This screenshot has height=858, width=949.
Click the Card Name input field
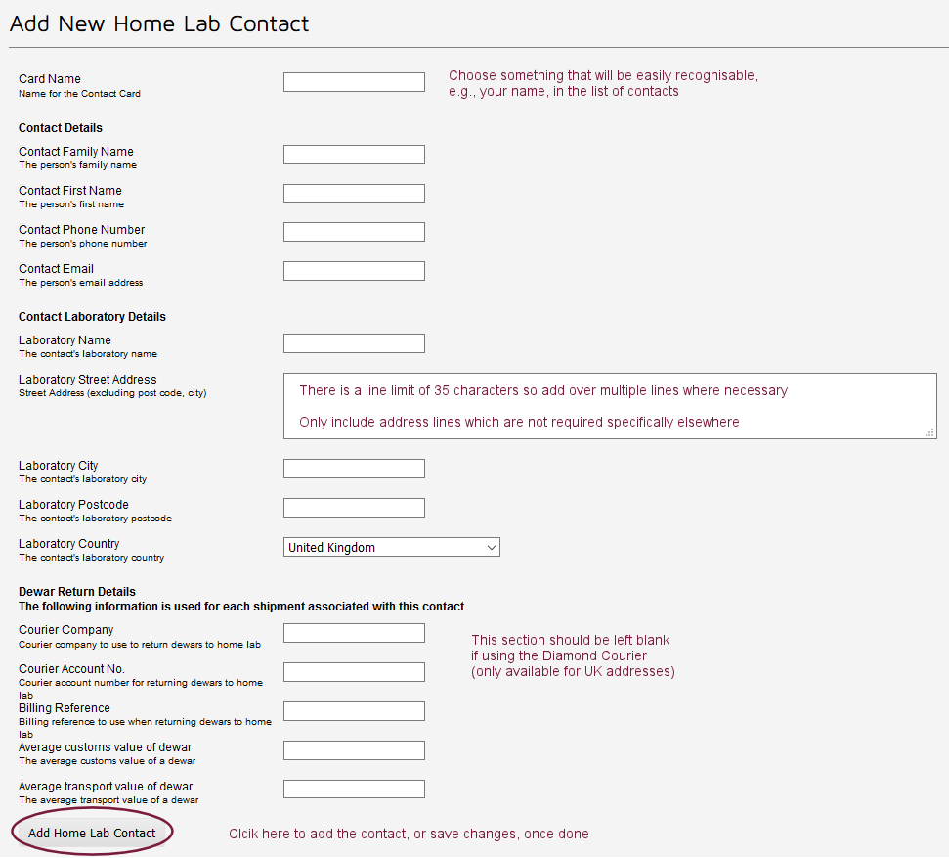tap(353, 81)
